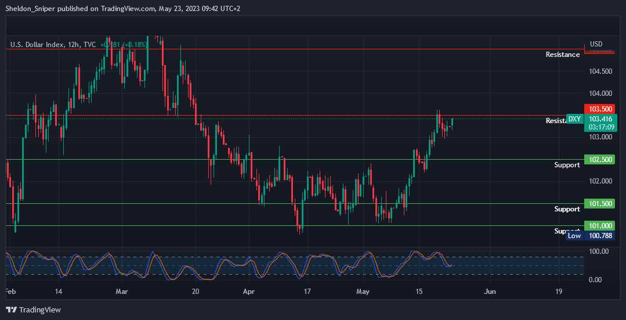
Task: Click the 102.500 green support price label
Action: 600,159
